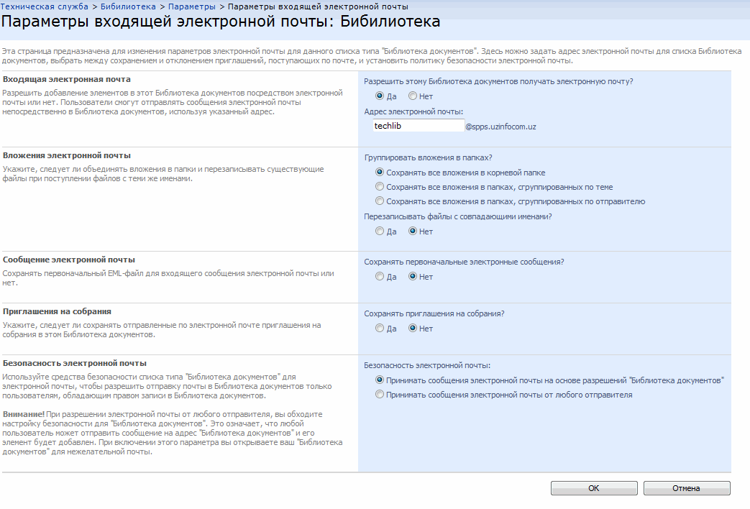Select Нет to disallow library receiving email
The image size is (750, 509).
(x=413, y=96)
